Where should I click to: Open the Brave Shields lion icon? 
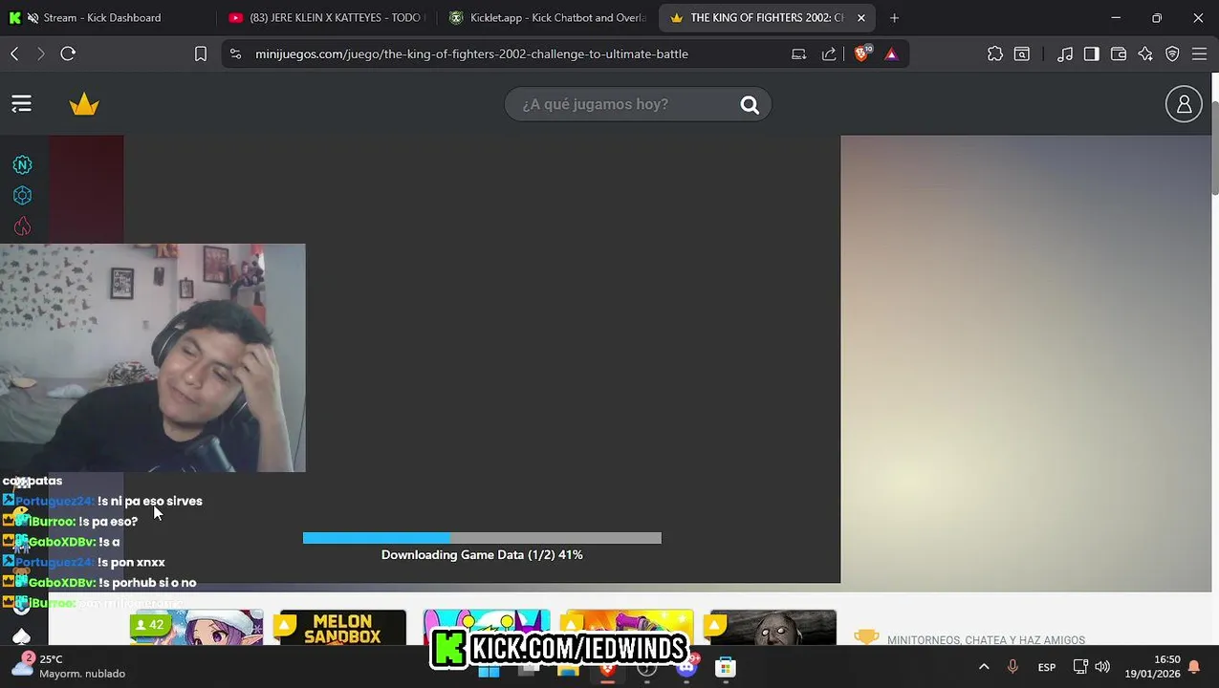862,54
